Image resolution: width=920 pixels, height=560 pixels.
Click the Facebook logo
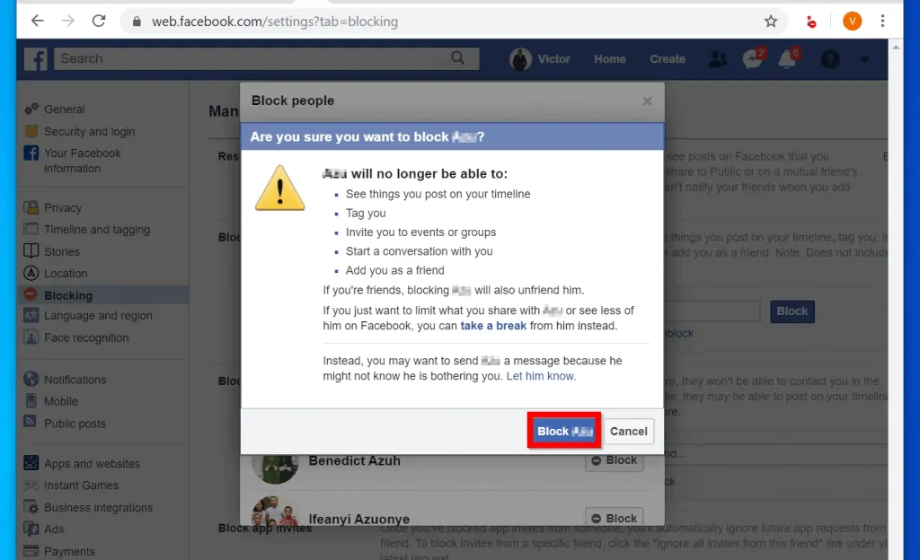(x=35, y=58)
